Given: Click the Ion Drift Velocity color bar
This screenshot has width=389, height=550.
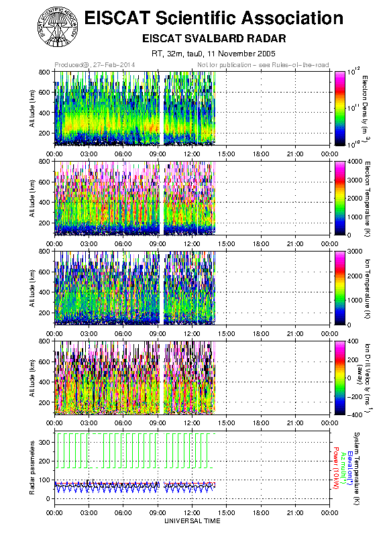Looking at the screenshot, I should point(340,378).
